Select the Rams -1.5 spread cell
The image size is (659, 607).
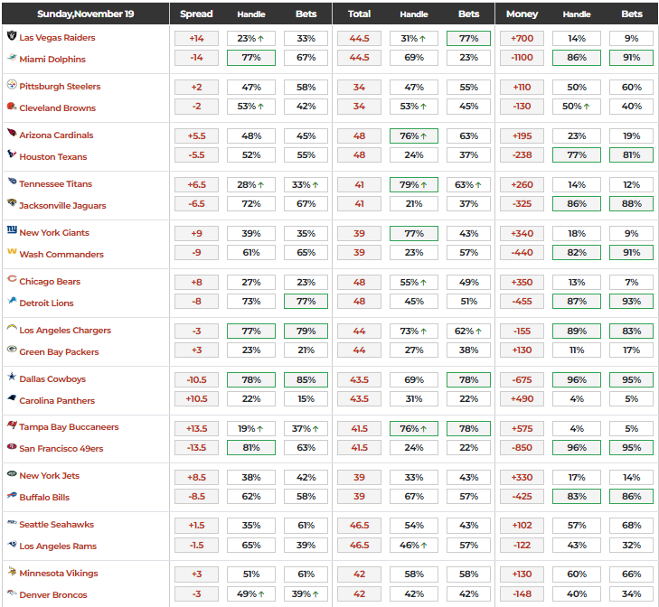[x=196, y=545]
